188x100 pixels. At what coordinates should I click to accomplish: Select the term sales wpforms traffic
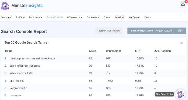(x=22, y=73)
